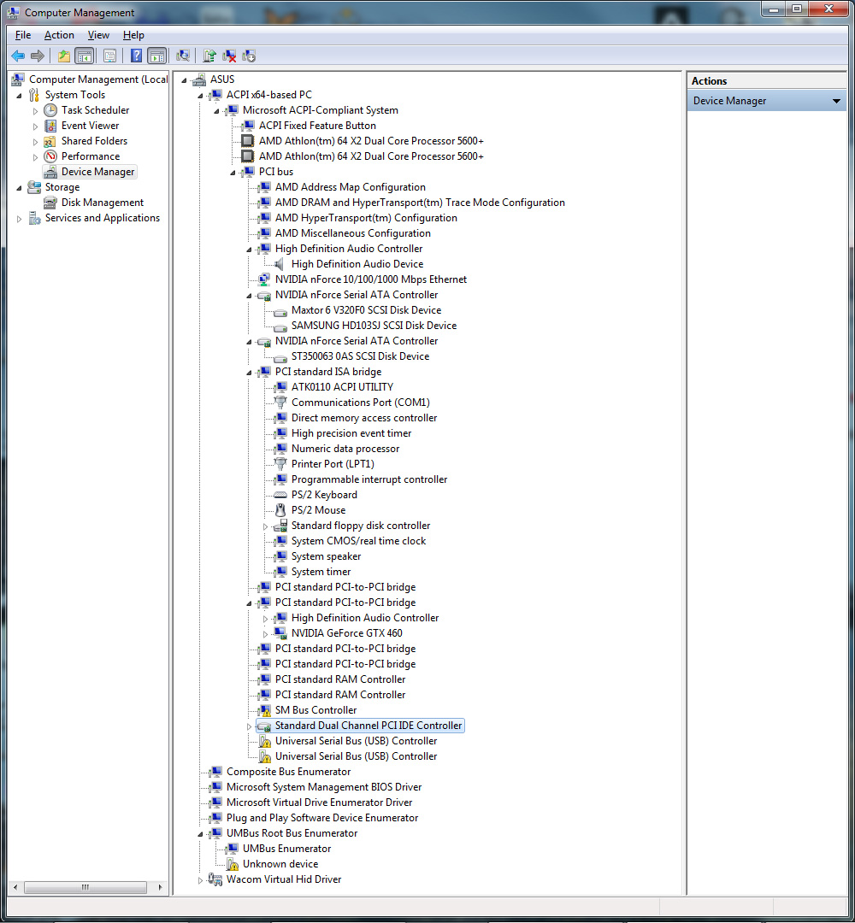The height and width of the screenshot is (923, 855).
Task: Select UMBus Enumerator entry
Action: (286, 849)
